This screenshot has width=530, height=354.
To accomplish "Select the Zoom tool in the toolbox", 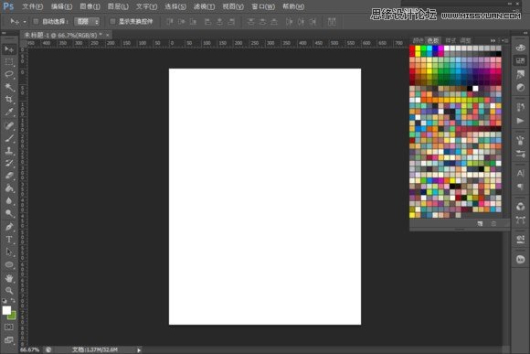I will [x=9, y=291].
